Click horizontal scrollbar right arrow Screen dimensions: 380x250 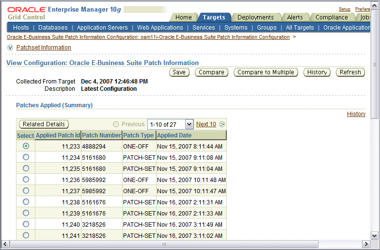pos(366,244)
